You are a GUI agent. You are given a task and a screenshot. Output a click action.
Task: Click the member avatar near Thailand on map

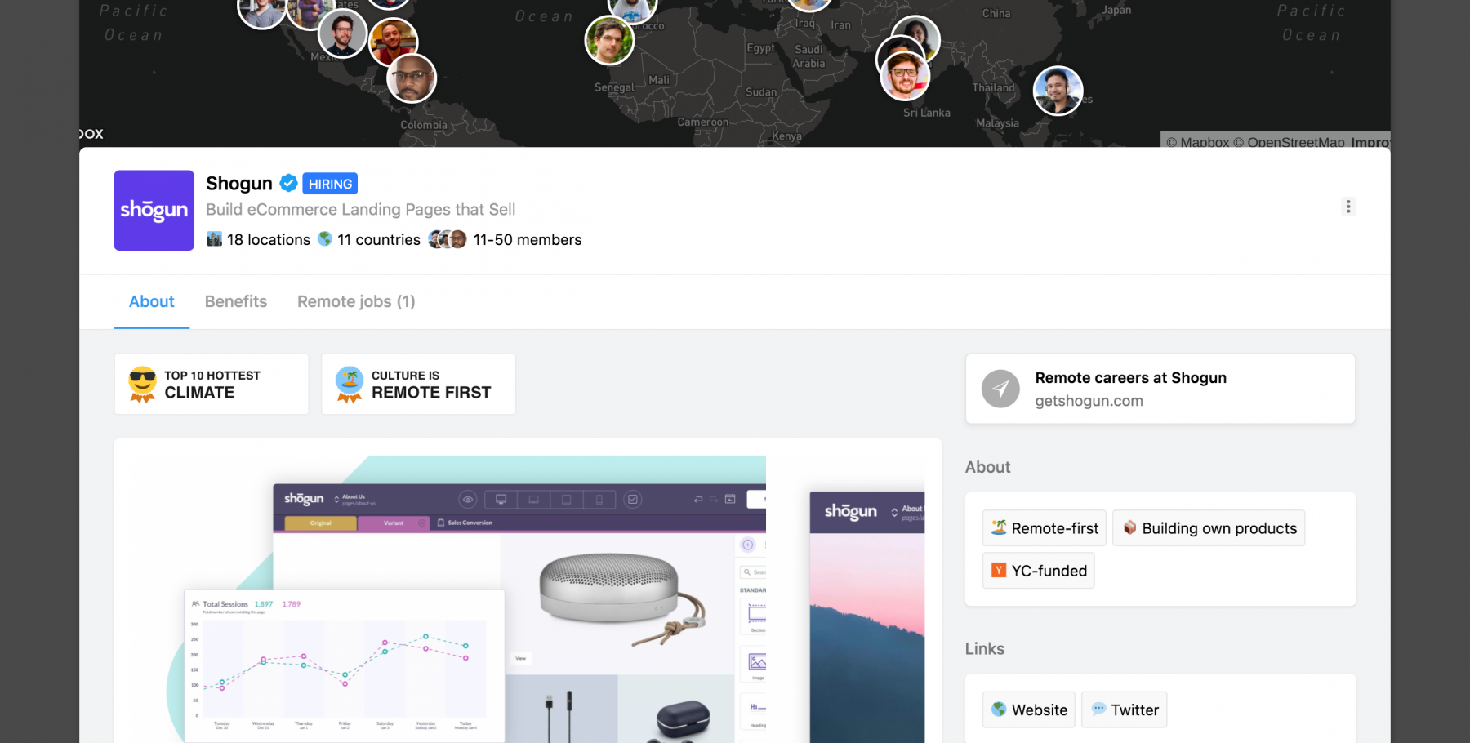tap(1058, 90)
